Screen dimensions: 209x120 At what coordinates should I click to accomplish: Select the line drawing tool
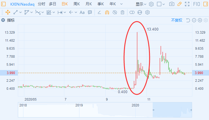16,12
